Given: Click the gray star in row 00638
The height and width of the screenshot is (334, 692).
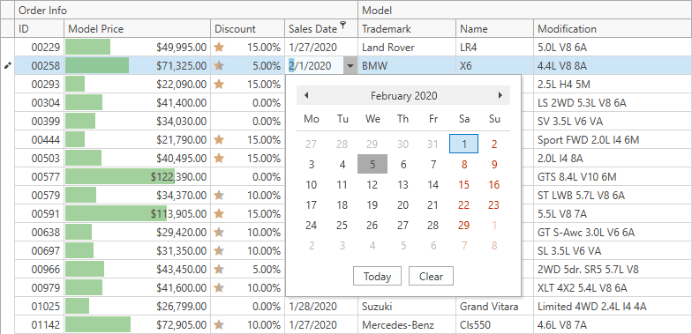Looking at the screenshot, I should click(x=219, y=233).
